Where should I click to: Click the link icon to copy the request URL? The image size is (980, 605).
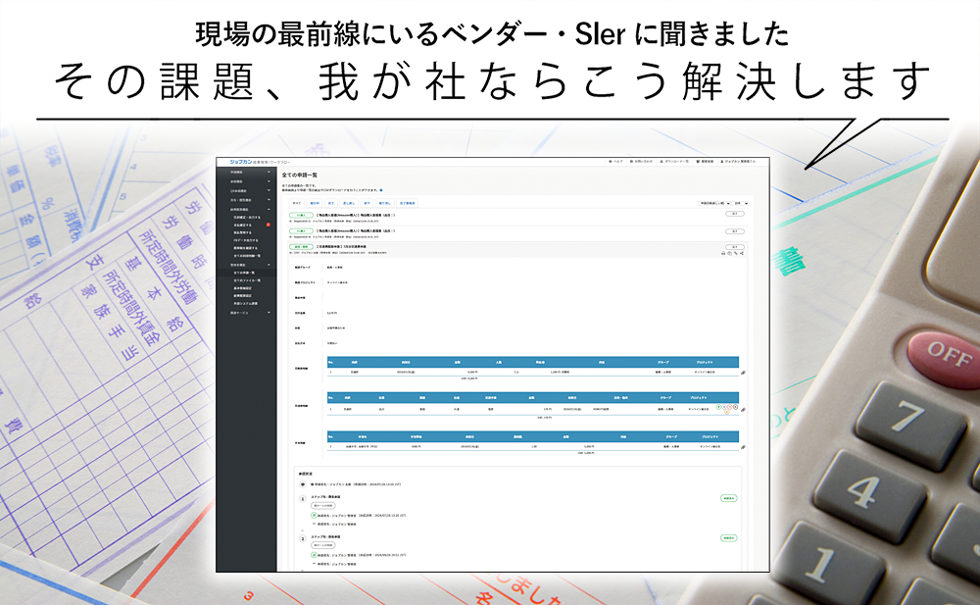pyautogui.click(x=736, y=253)
